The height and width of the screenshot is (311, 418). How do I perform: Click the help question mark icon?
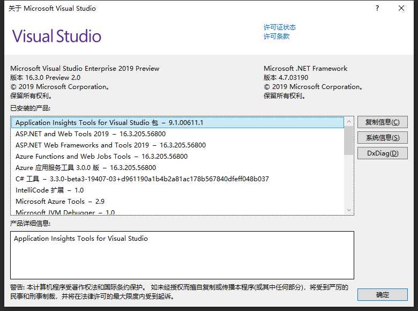(x=377, y=8)
